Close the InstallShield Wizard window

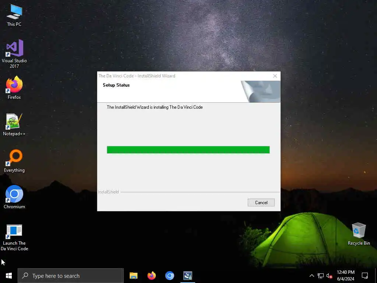tap(275, 76)
